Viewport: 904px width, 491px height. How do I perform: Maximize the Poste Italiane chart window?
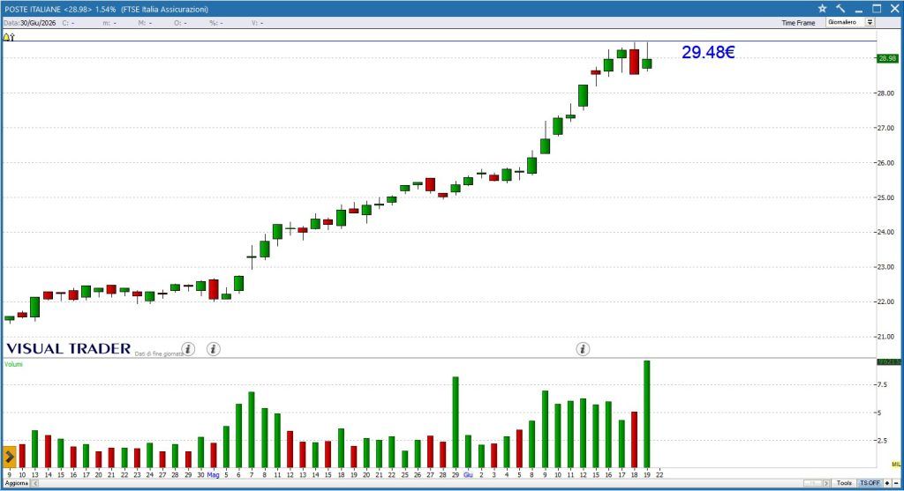click(877, 8)
